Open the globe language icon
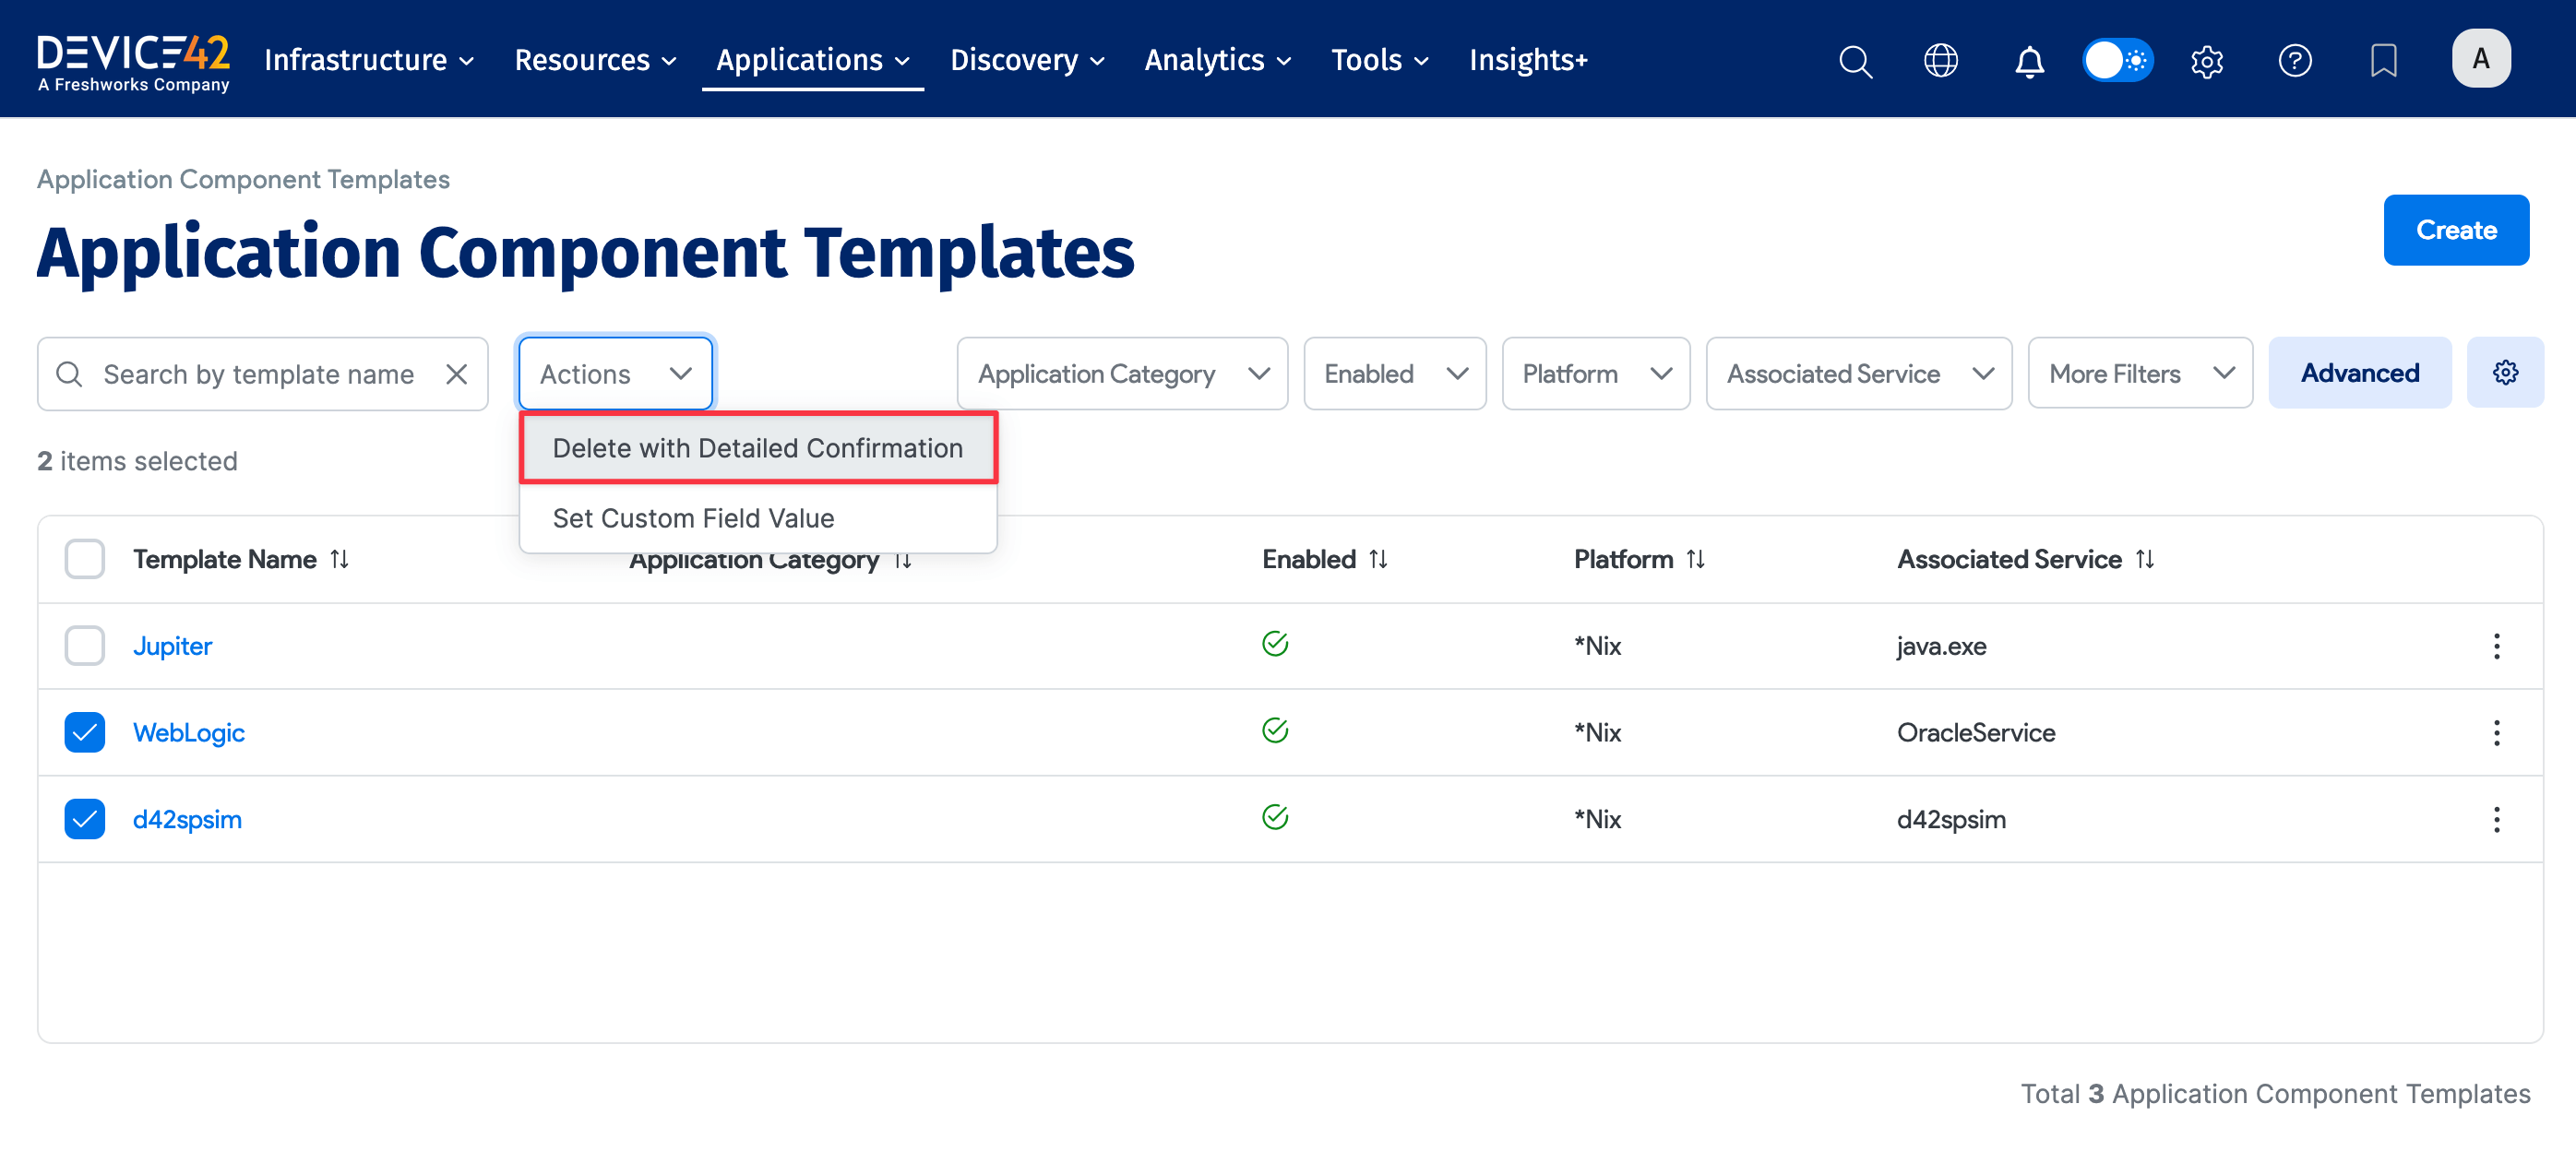2576x1175 pixels. pos(1941,61)
